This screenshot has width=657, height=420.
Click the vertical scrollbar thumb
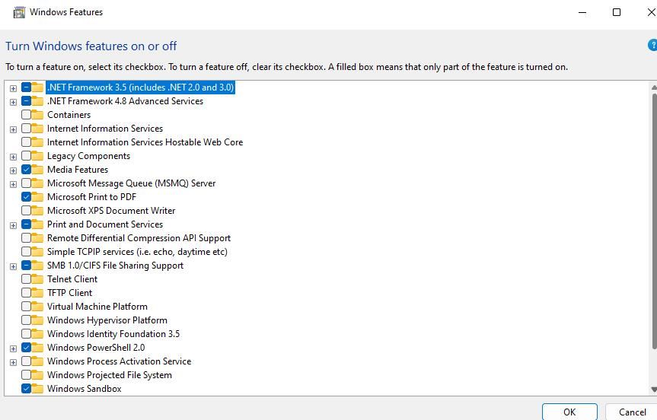coord(655,221)
